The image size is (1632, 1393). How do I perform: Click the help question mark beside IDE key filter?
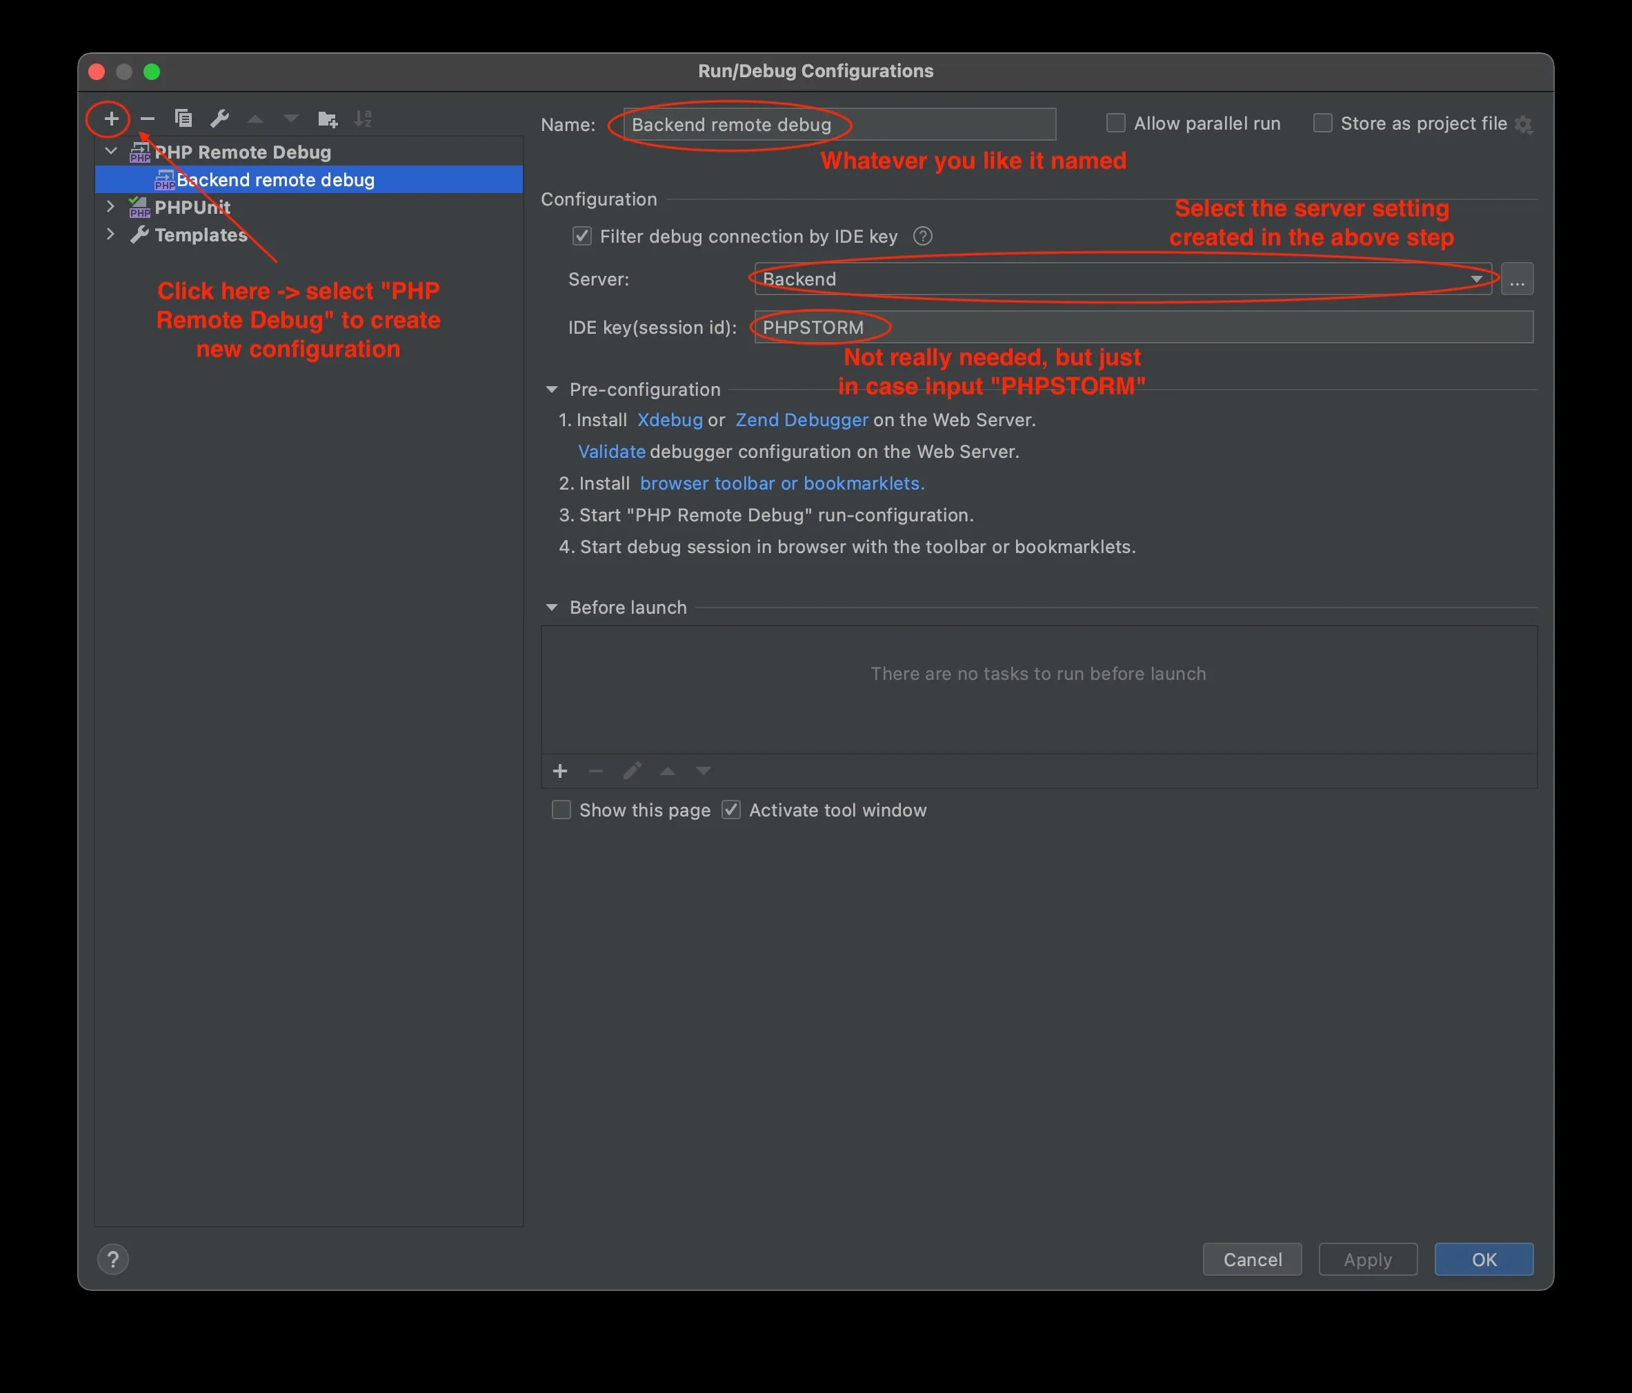point(922,237)
